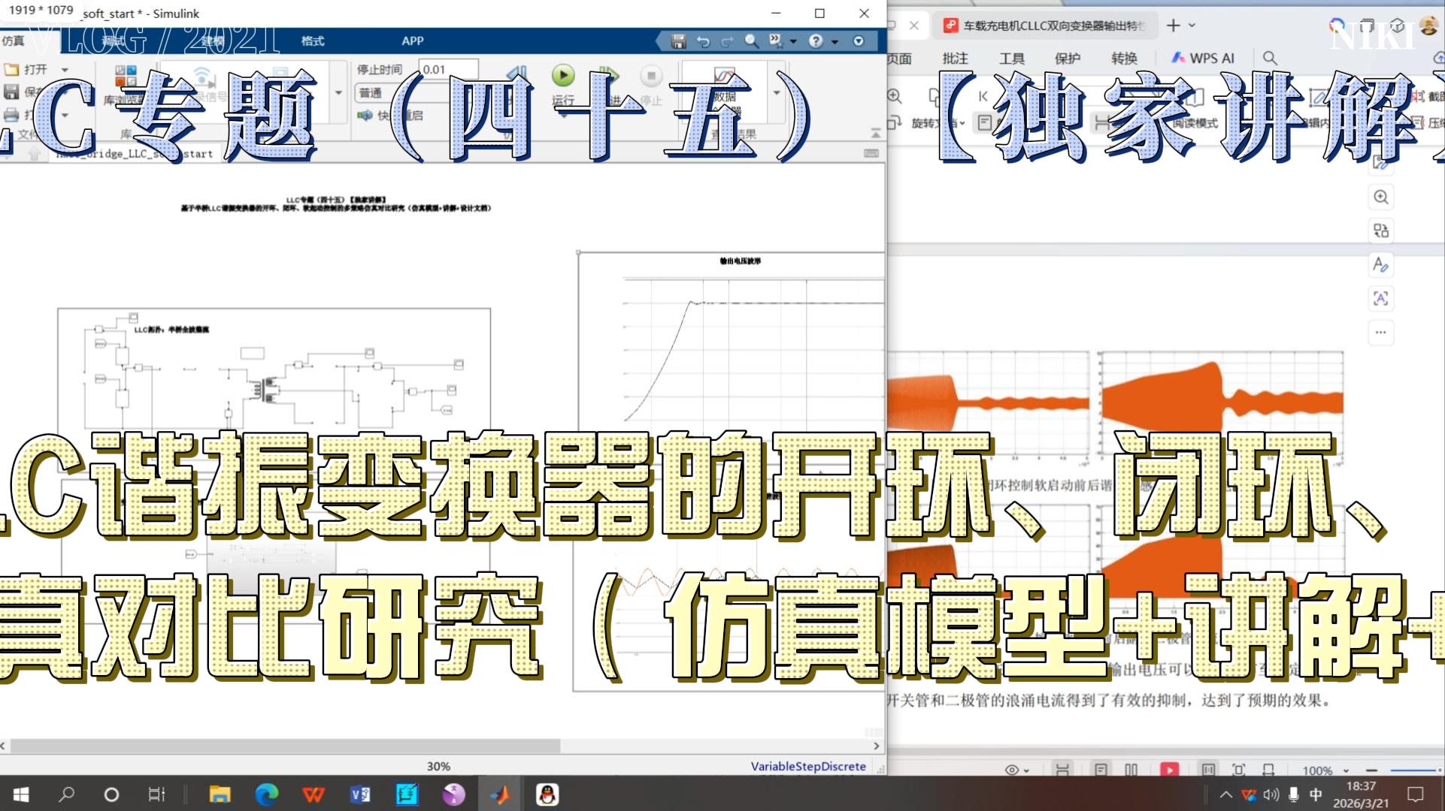
Task: Click the WPS search magnifier icon
Action: tap(1270, 58)
